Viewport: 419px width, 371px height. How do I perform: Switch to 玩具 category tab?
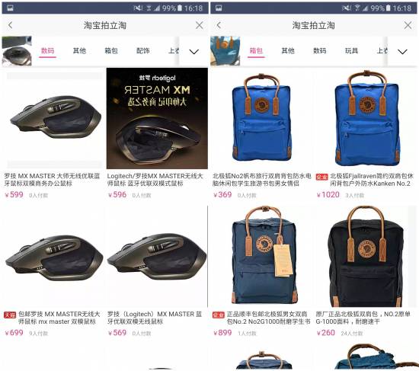coord(351,50)
